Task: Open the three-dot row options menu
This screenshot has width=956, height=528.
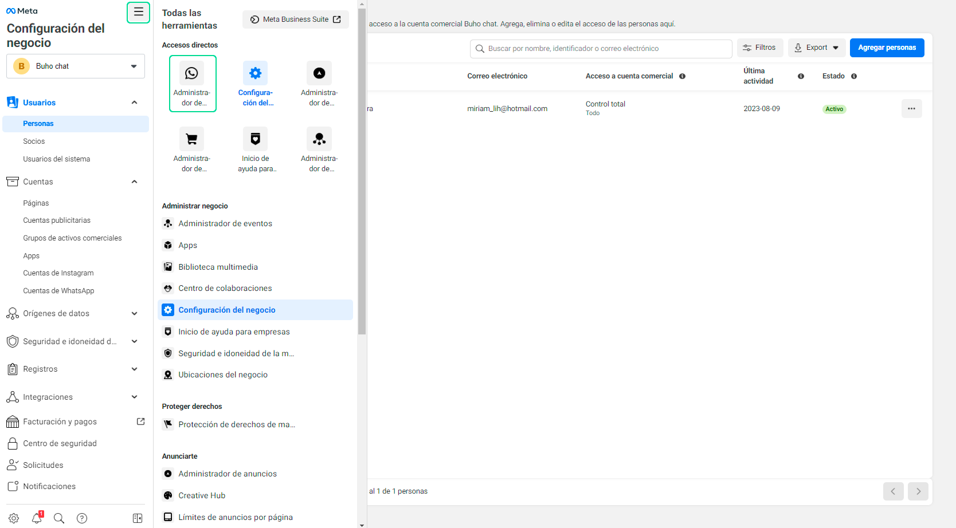Action: point(911,109)
